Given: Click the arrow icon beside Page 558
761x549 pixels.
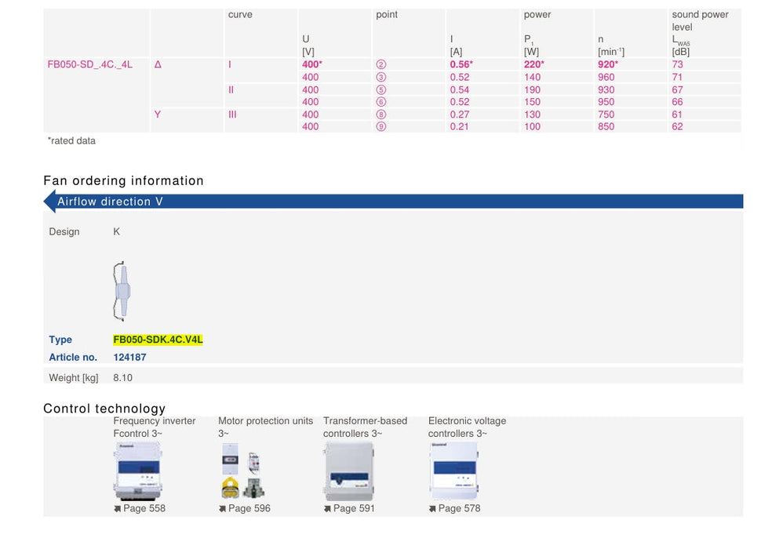Looking at the screenshot, I should 117,509.
